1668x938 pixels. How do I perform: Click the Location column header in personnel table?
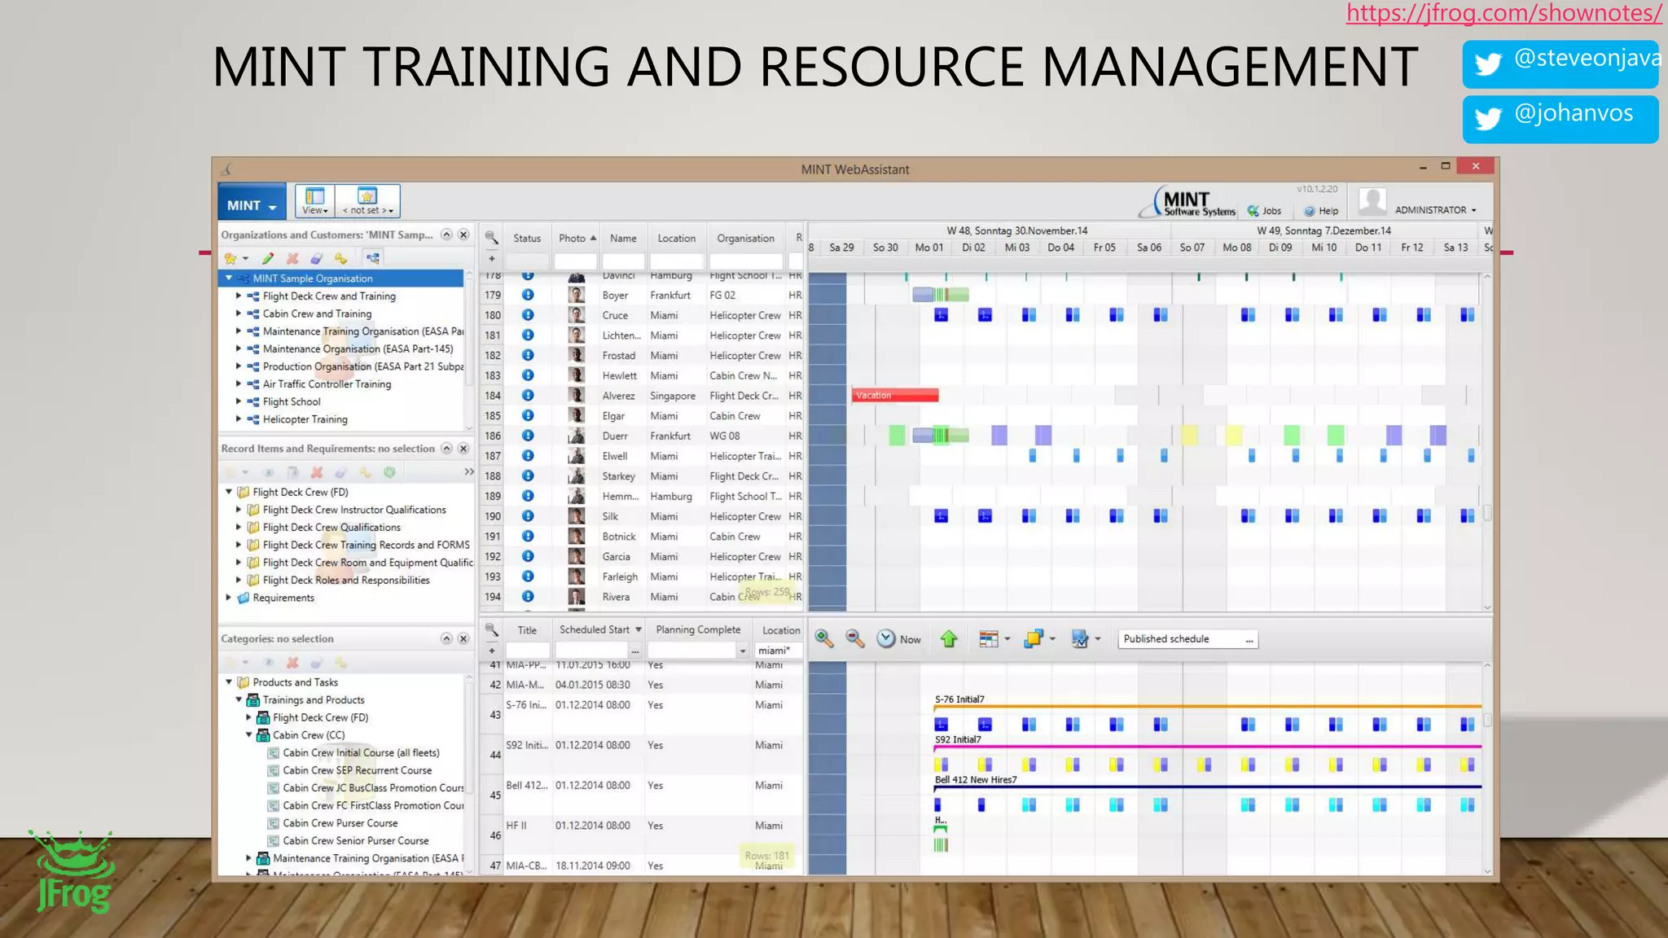coord(676,239)
